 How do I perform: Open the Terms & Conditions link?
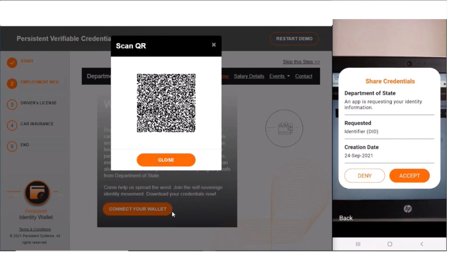pos(35,229)
